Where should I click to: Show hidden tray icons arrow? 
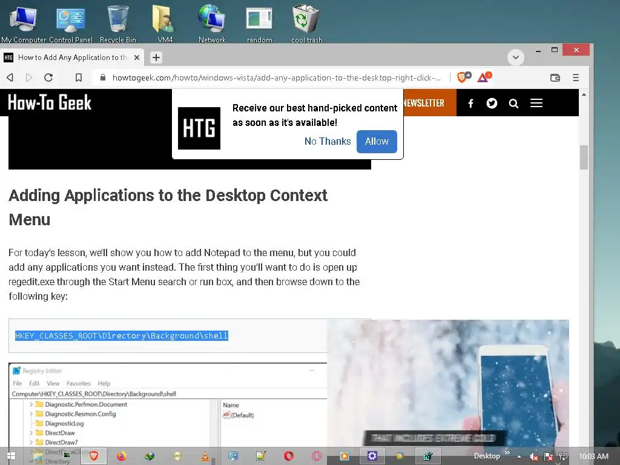pyautogui.click(x=519, y=457)
